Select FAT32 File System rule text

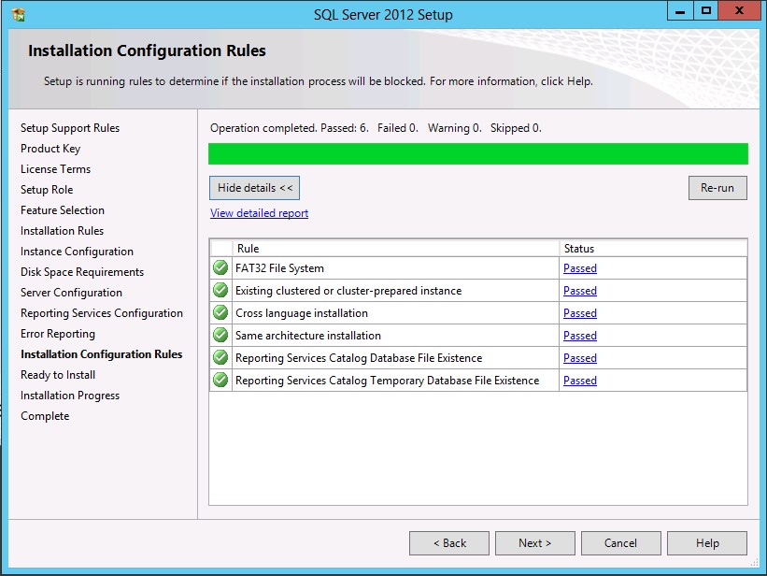(279, 268)
